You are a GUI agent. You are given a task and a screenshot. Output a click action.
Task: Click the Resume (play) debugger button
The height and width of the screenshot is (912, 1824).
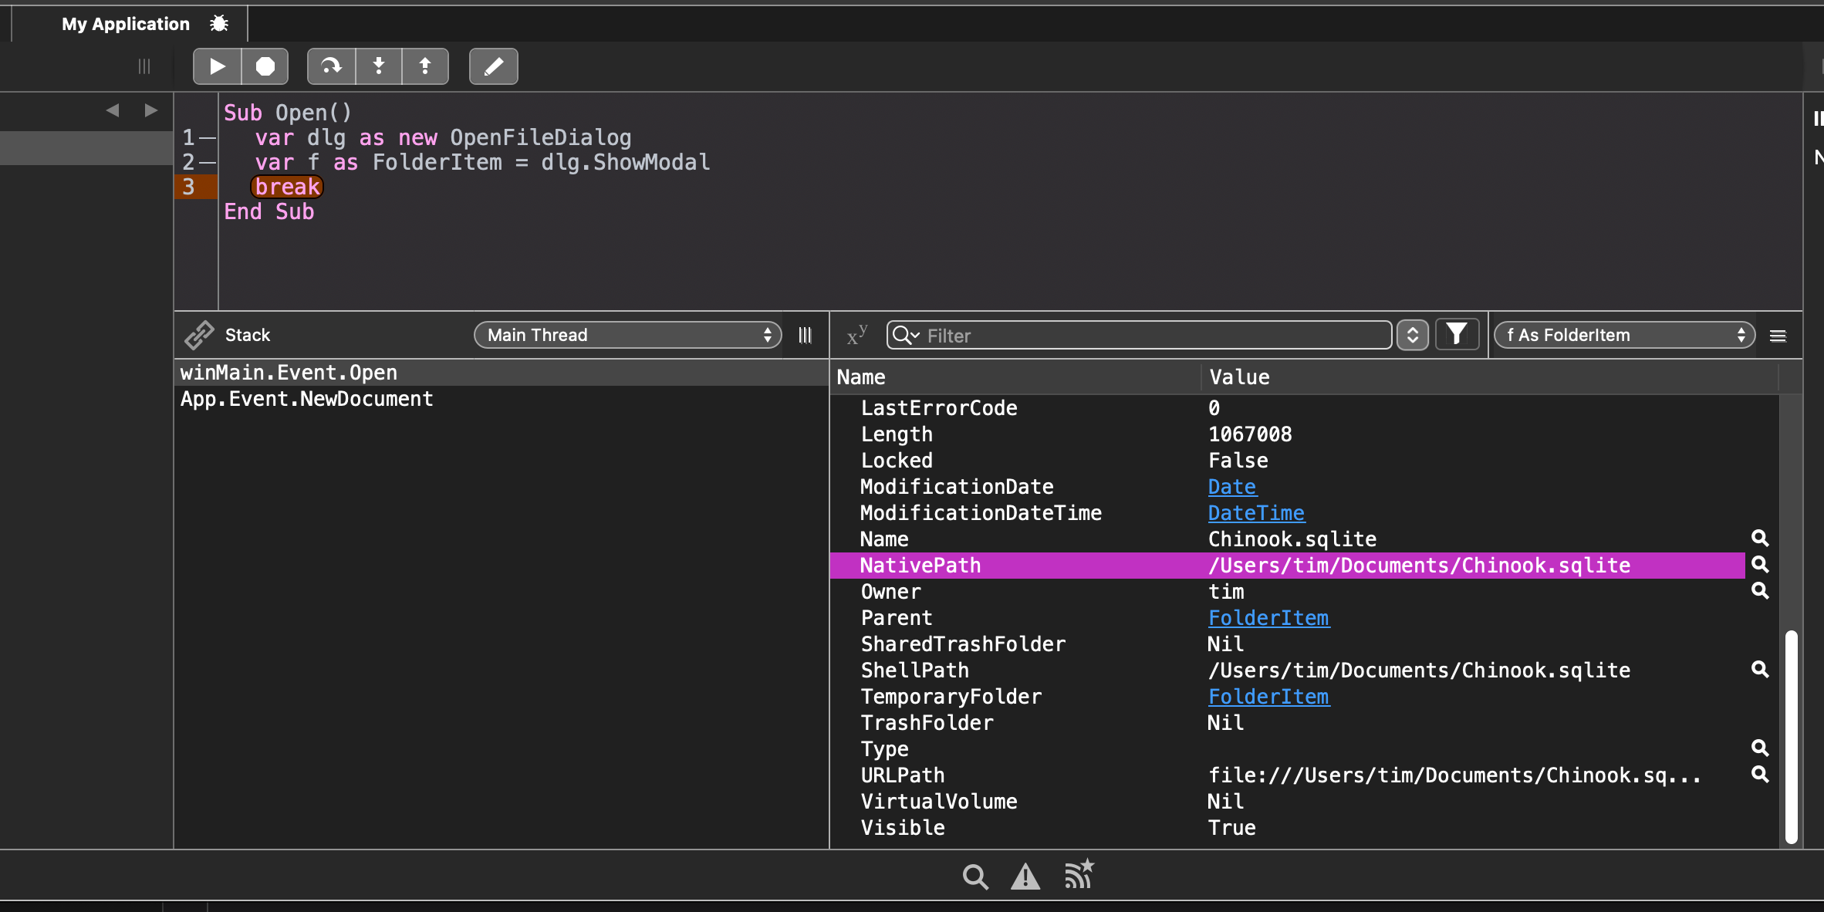click(218, 66)
